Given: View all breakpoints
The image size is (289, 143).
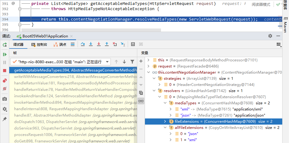Looking at the screenshot, I should pyautogui.click(x=5, y=80).
